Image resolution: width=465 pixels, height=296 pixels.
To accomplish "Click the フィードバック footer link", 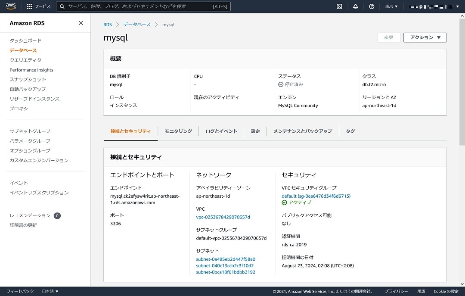I will coord(20,291).
